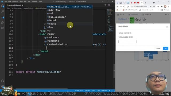Choose FullCalendar from suggestion list

click(70, 17)
